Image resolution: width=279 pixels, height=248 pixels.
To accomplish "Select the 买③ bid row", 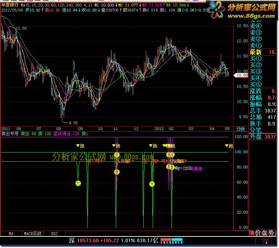I will [x=263, y=72].
